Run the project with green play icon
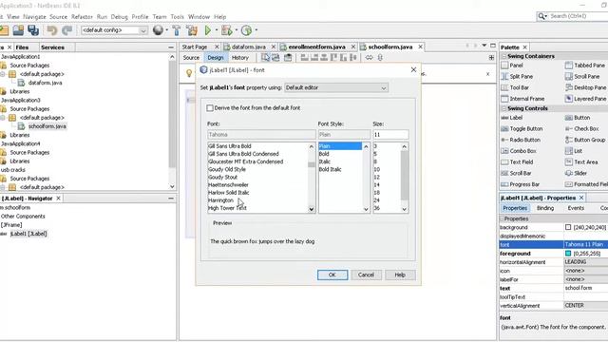The image size is (608, 342). [208, 30]
